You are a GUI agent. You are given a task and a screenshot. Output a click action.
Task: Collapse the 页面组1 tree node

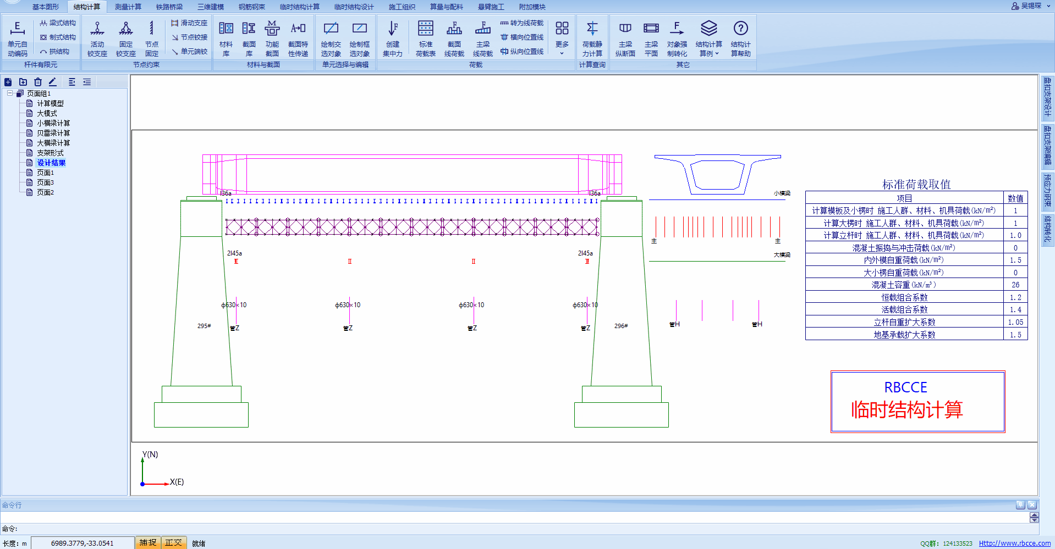[x=10, y=93]
